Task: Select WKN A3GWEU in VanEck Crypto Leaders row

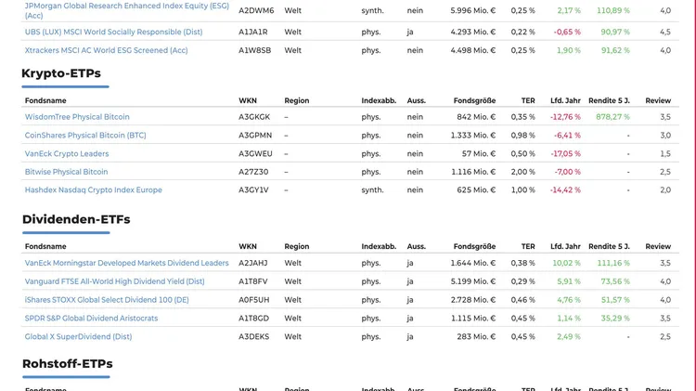Action: click(x=256, y=154)
